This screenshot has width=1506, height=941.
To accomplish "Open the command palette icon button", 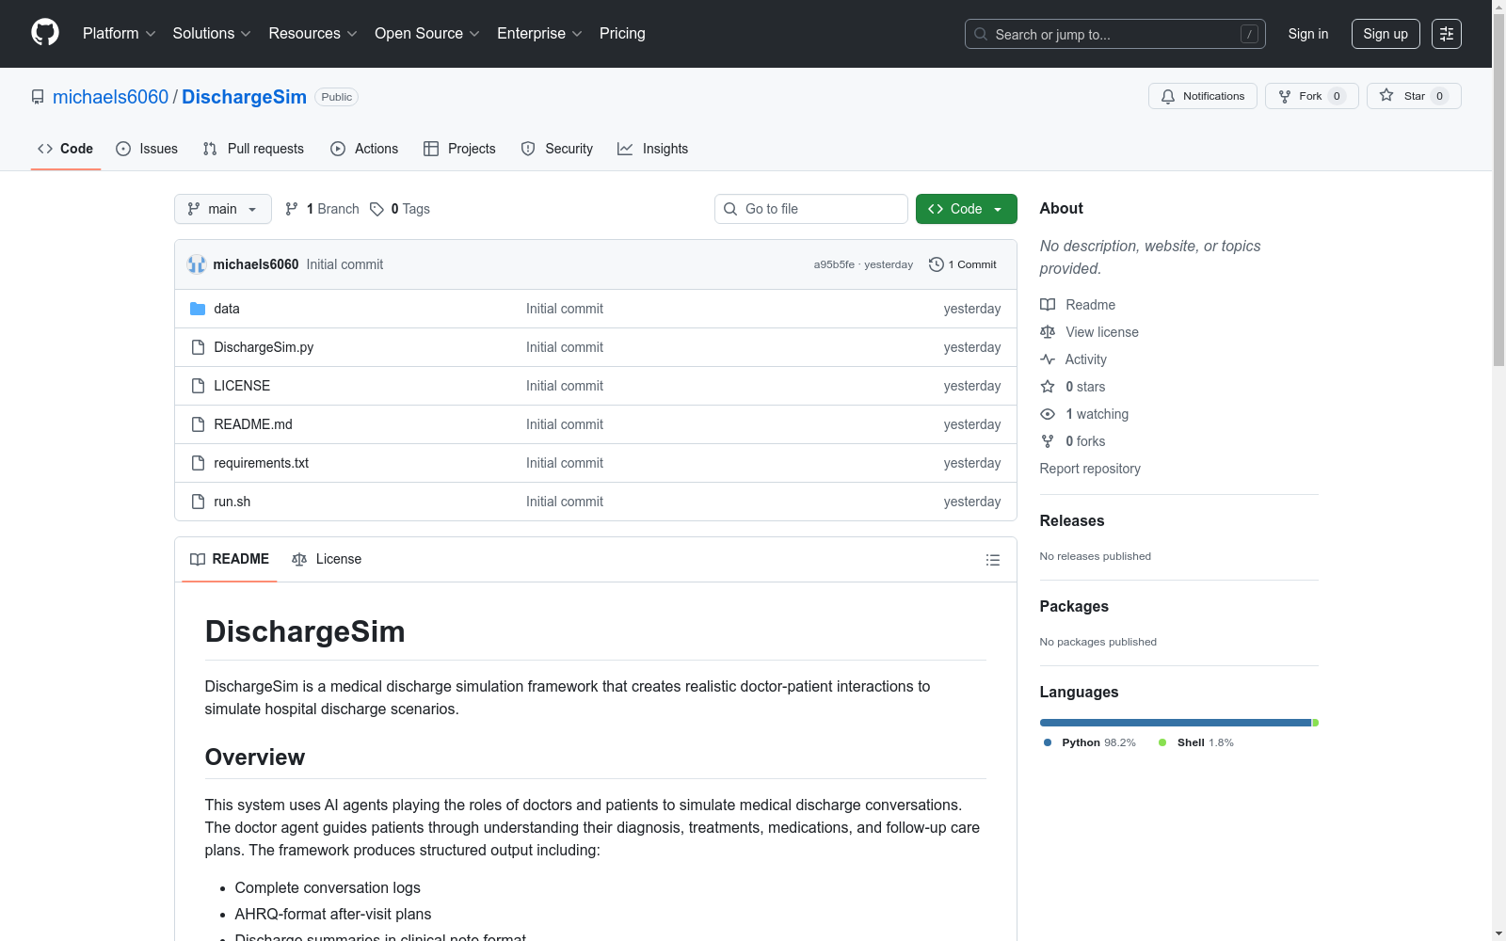I will pyautogui.click(x=1446, y=34).
